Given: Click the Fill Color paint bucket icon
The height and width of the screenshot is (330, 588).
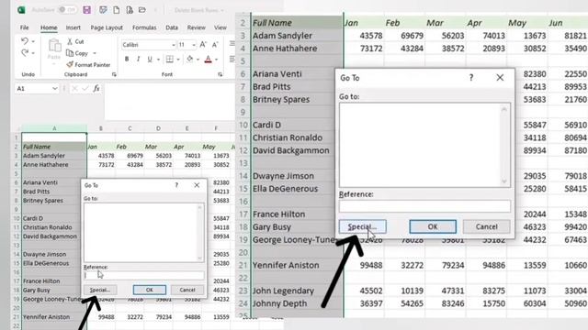Looking at the screenshot, I should [190, 59].
